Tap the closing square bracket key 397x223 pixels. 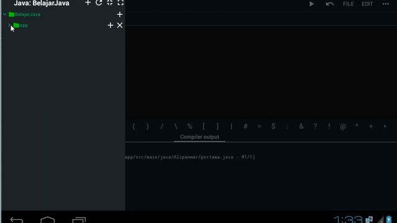point(218,126)
